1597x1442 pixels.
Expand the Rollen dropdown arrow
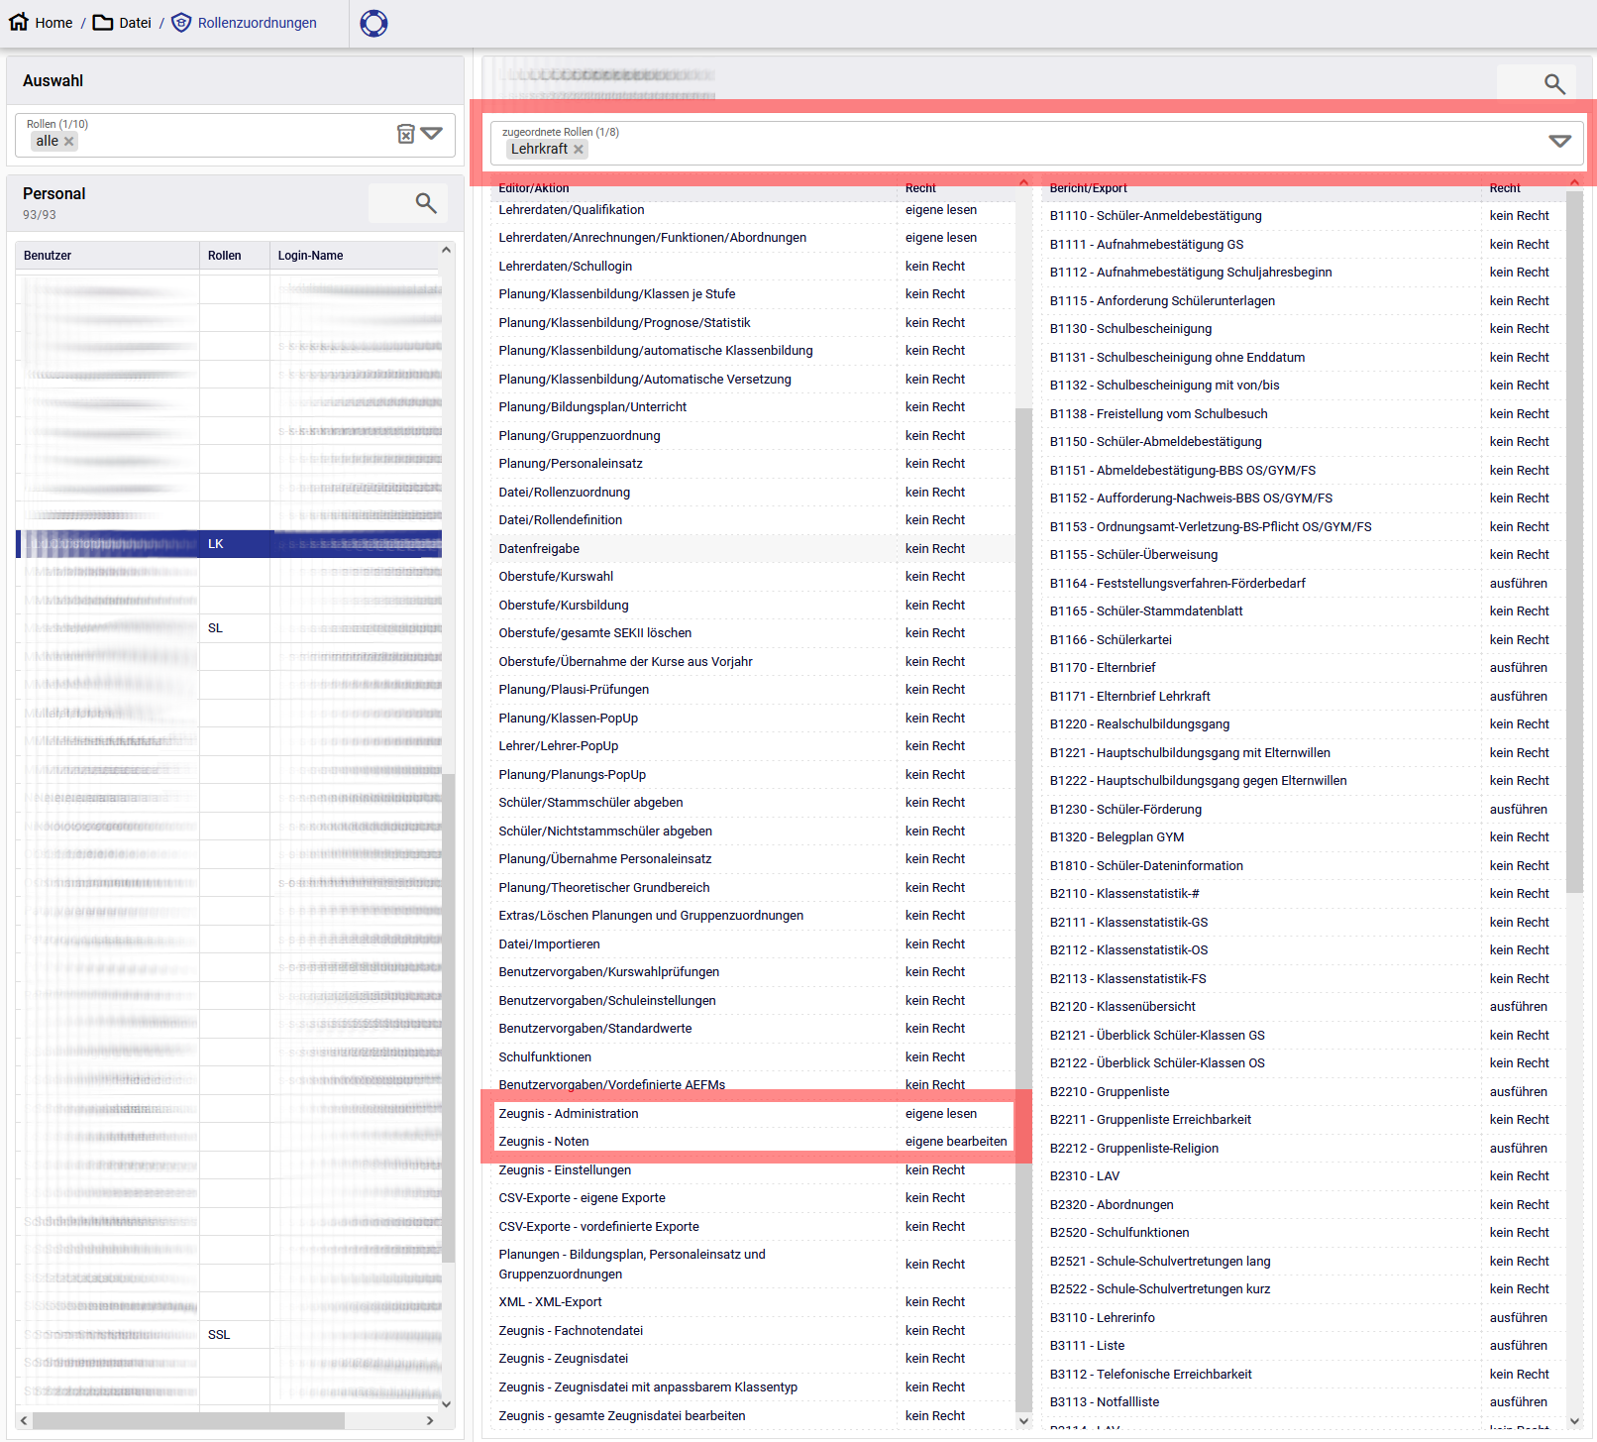(432, 133)
